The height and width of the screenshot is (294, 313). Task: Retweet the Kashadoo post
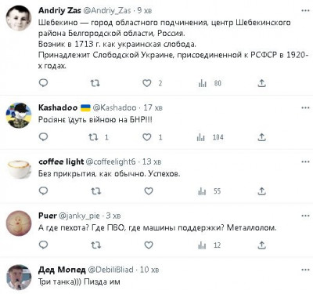(x=93, y=137)
